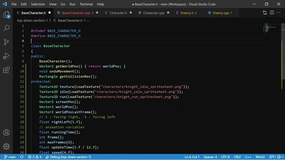Click unsaved dot on BaseCharacter.cpp tab
Image resolution: width=285 pixels, height=160 pixels.
pos(97,13)
